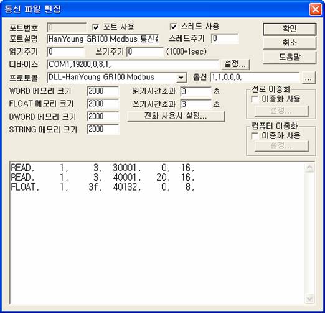This screenshot has height=313, width=325.
Task: Click the 확인 confirm button
Action: (x=290, y=29)
